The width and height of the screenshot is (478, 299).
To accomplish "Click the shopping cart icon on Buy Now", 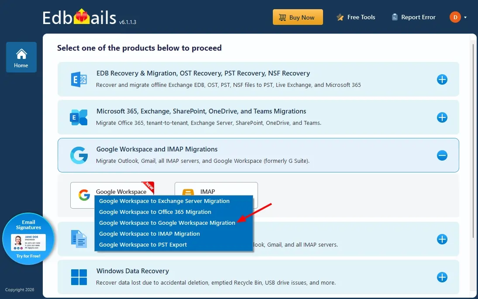I will tap(282, 17).
